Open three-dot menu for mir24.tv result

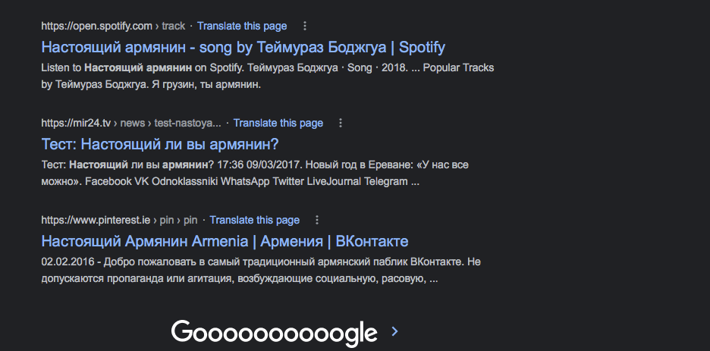click(341, 123)
